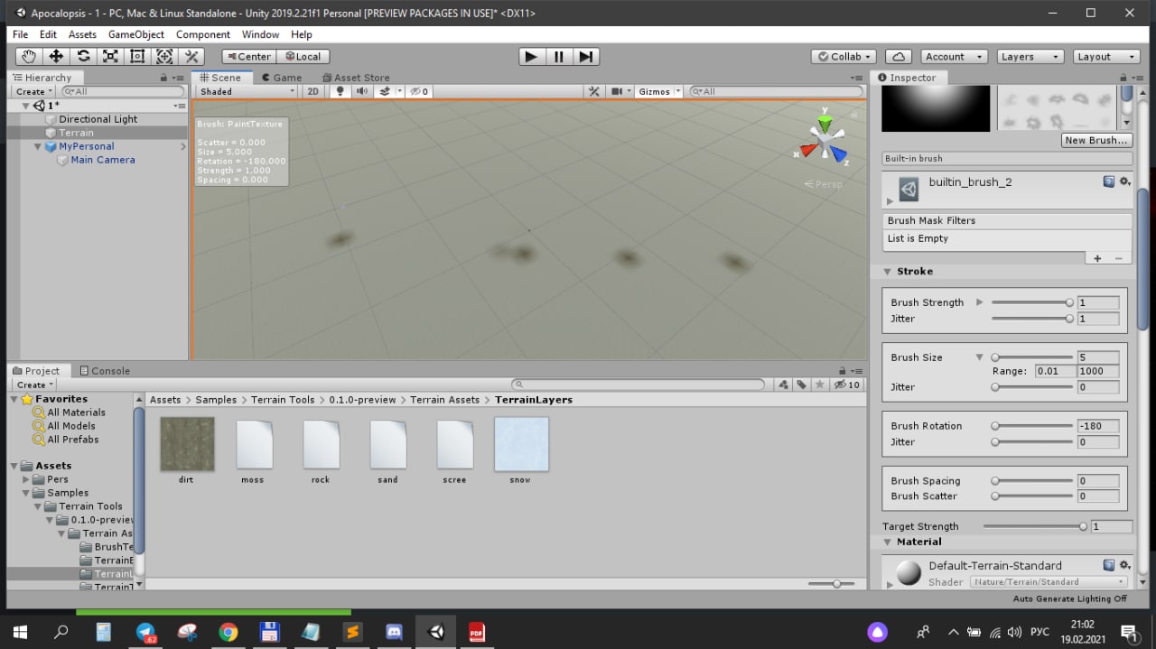This screenshot has width=1156, height=649.
Task: Open Default-Terrain-Standard material settings gear
Action: tap(1124, 565)
